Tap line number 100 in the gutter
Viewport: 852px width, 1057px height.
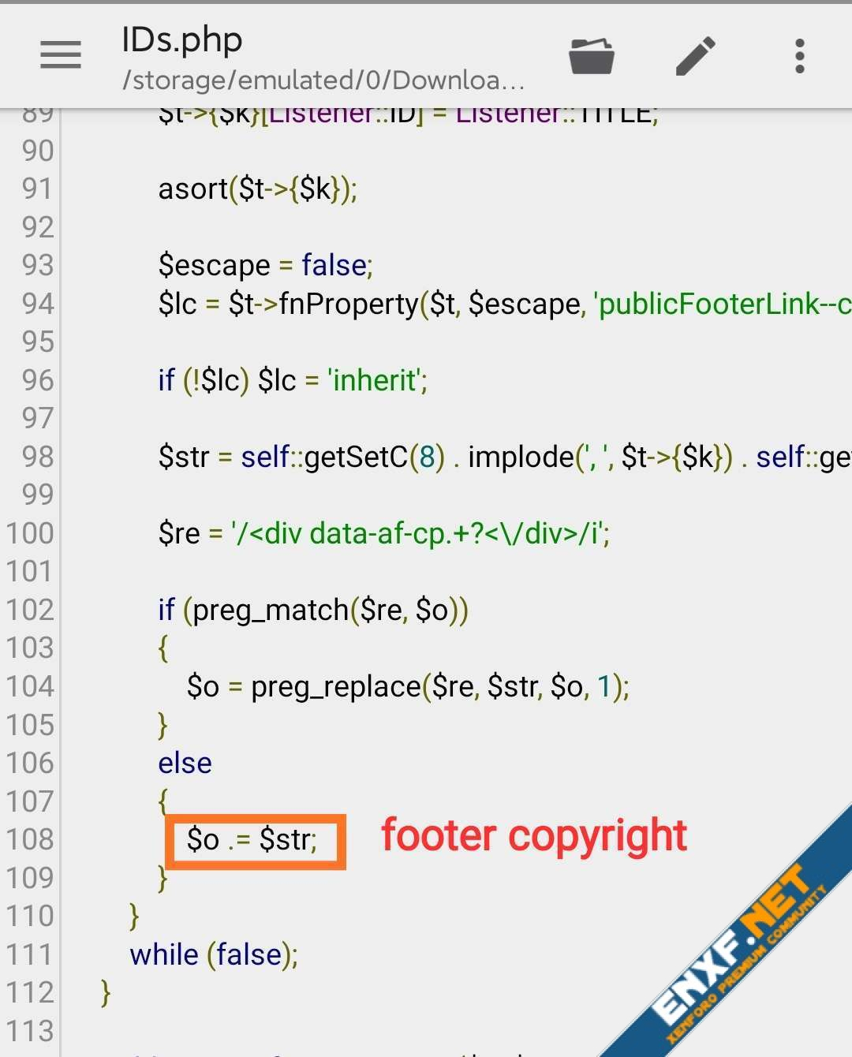coord(30,533)
